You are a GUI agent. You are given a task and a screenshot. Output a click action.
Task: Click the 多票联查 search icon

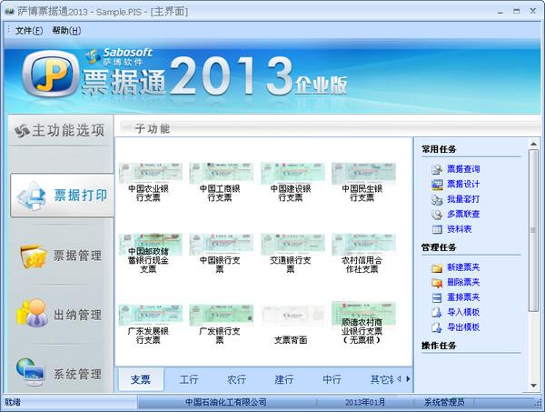(x=437, y=215)
